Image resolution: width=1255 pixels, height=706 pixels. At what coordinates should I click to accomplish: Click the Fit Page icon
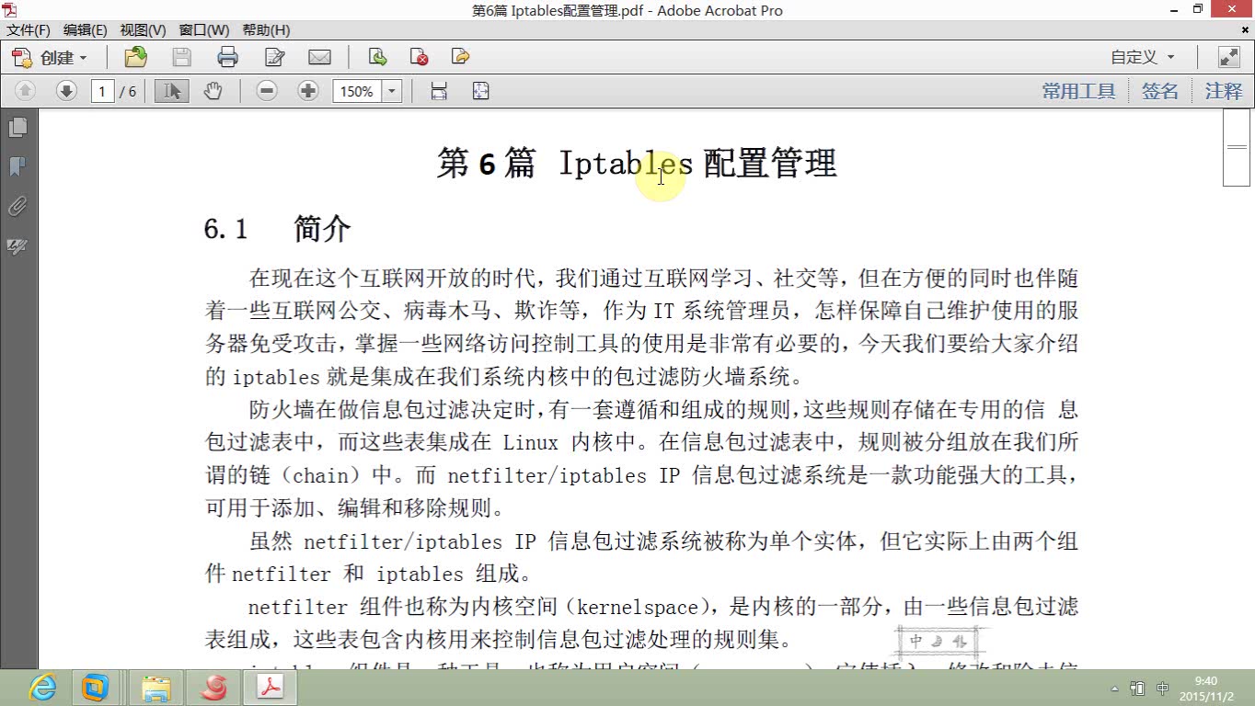pos(480,91)
